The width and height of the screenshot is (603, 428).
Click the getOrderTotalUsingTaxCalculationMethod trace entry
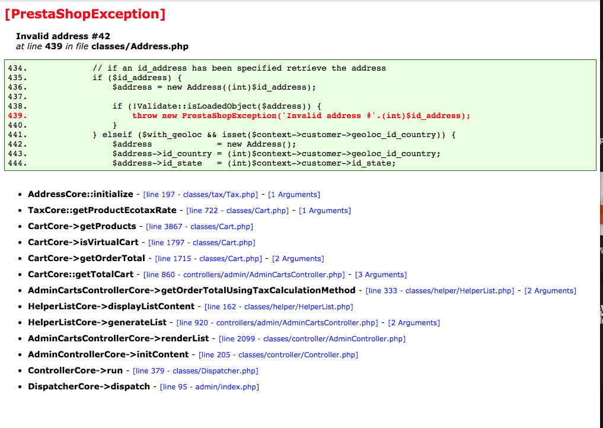click(x=192, y=290)
